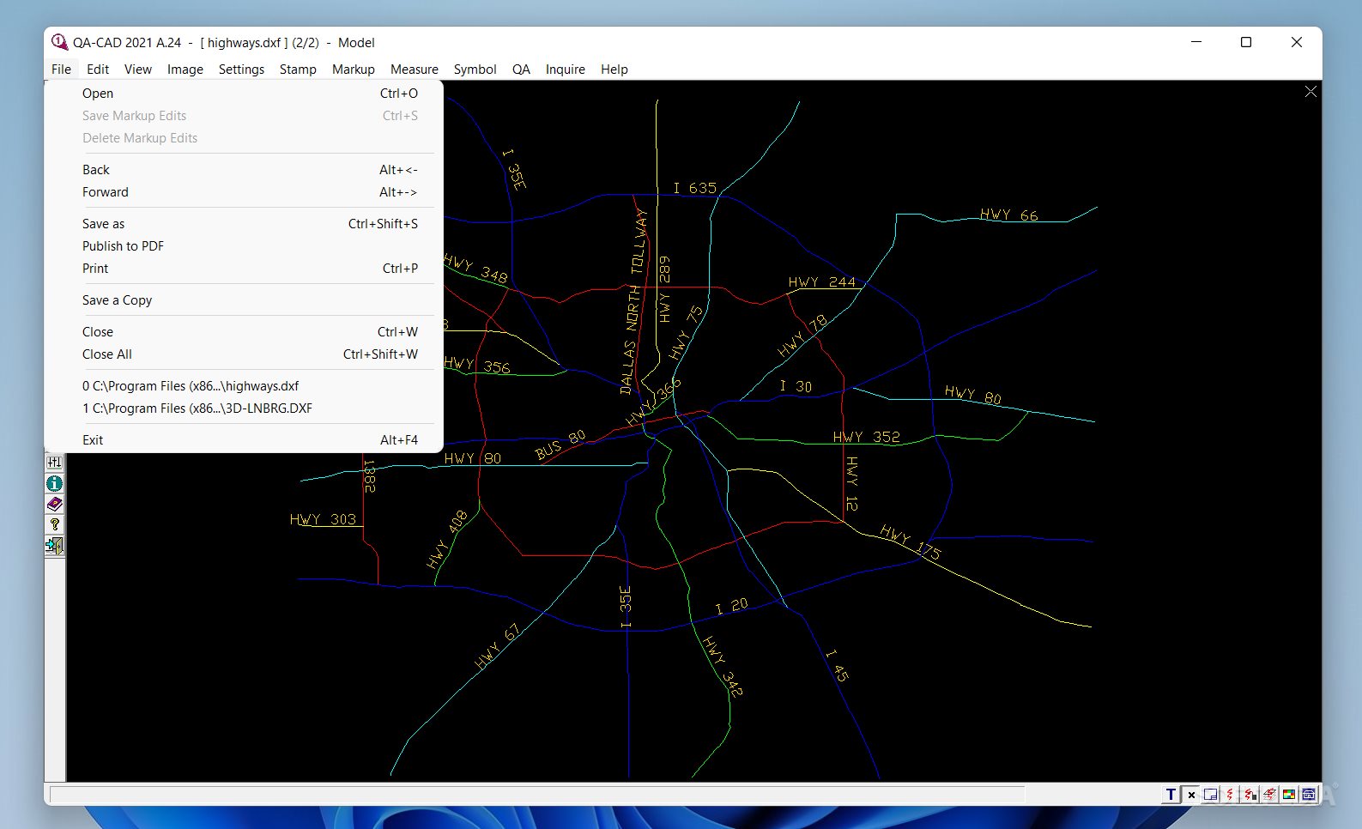Open recent file 3D-LNBRG.DXF

coord(244,408)
